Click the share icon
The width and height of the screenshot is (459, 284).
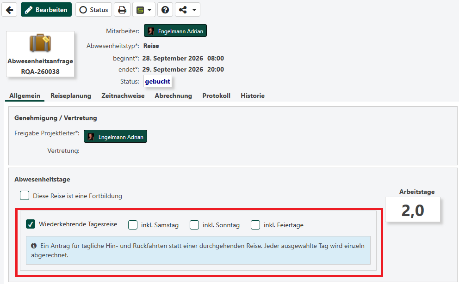click(x=183, y=10)
